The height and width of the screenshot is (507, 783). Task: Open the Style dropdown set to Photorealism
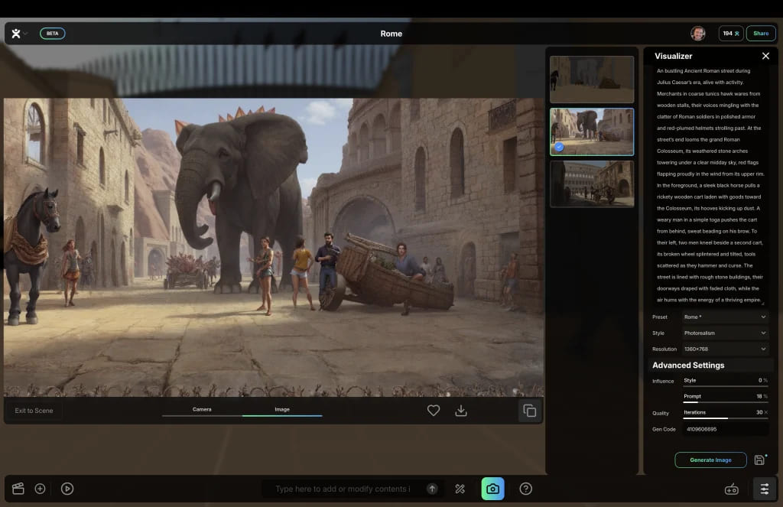tap(725, 333)
